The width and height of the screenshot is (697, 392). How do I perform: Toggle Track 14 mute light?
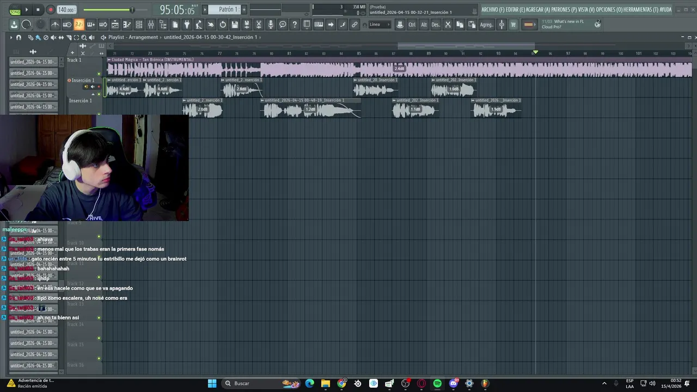[x=99, y=338]
